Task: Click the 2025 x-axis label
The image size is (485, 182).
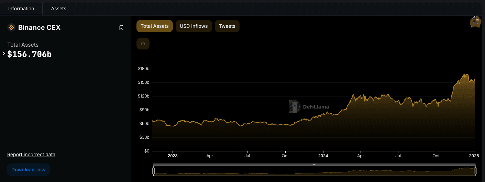Action: tap(474, 156)
